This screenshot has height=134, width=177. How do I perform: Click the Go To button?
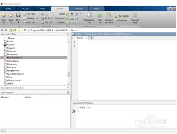click(x=45, y=18)
